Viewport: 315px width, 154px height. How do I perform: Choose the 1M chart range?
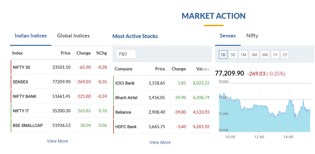click(243, 55)
